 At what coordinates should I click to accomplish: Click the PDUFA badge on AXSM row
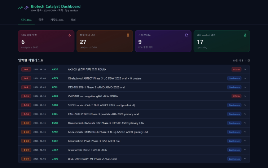click(236, 69)
